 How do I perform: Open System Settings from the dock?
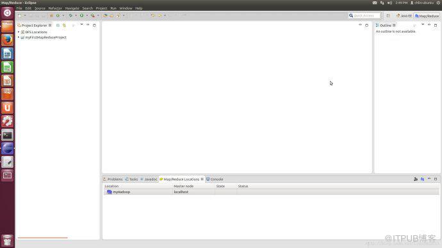[x=7, y=121]
